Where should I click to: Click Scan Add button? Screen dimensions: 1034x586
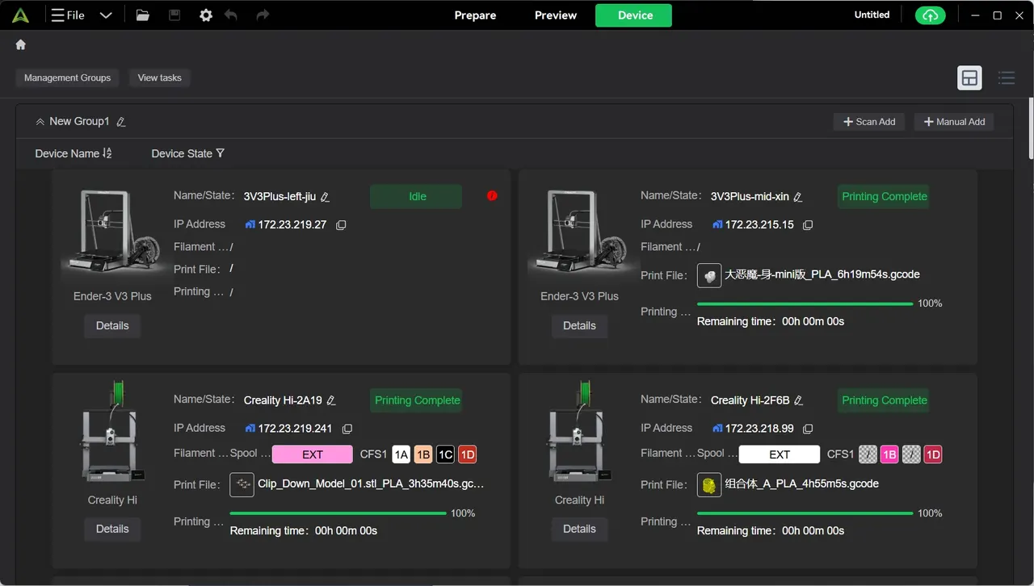(869, 122)
